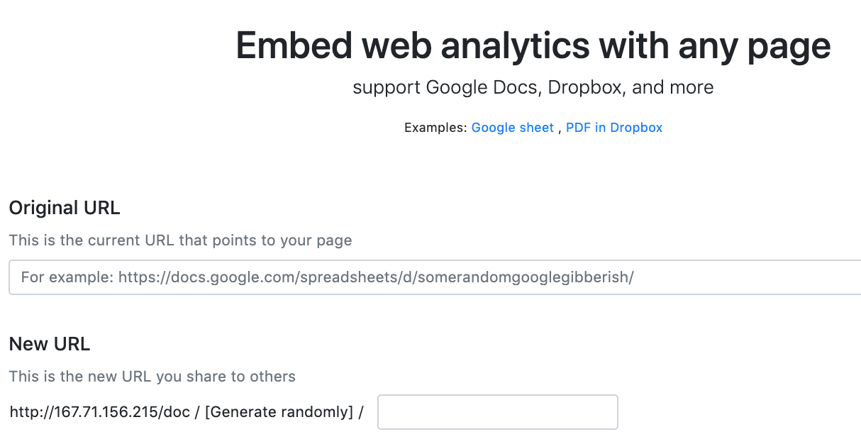This screenshot has height=444, width=861.
Task: Click the "Embed web analytics with any page" heading
Action: [x=533, y=46]
